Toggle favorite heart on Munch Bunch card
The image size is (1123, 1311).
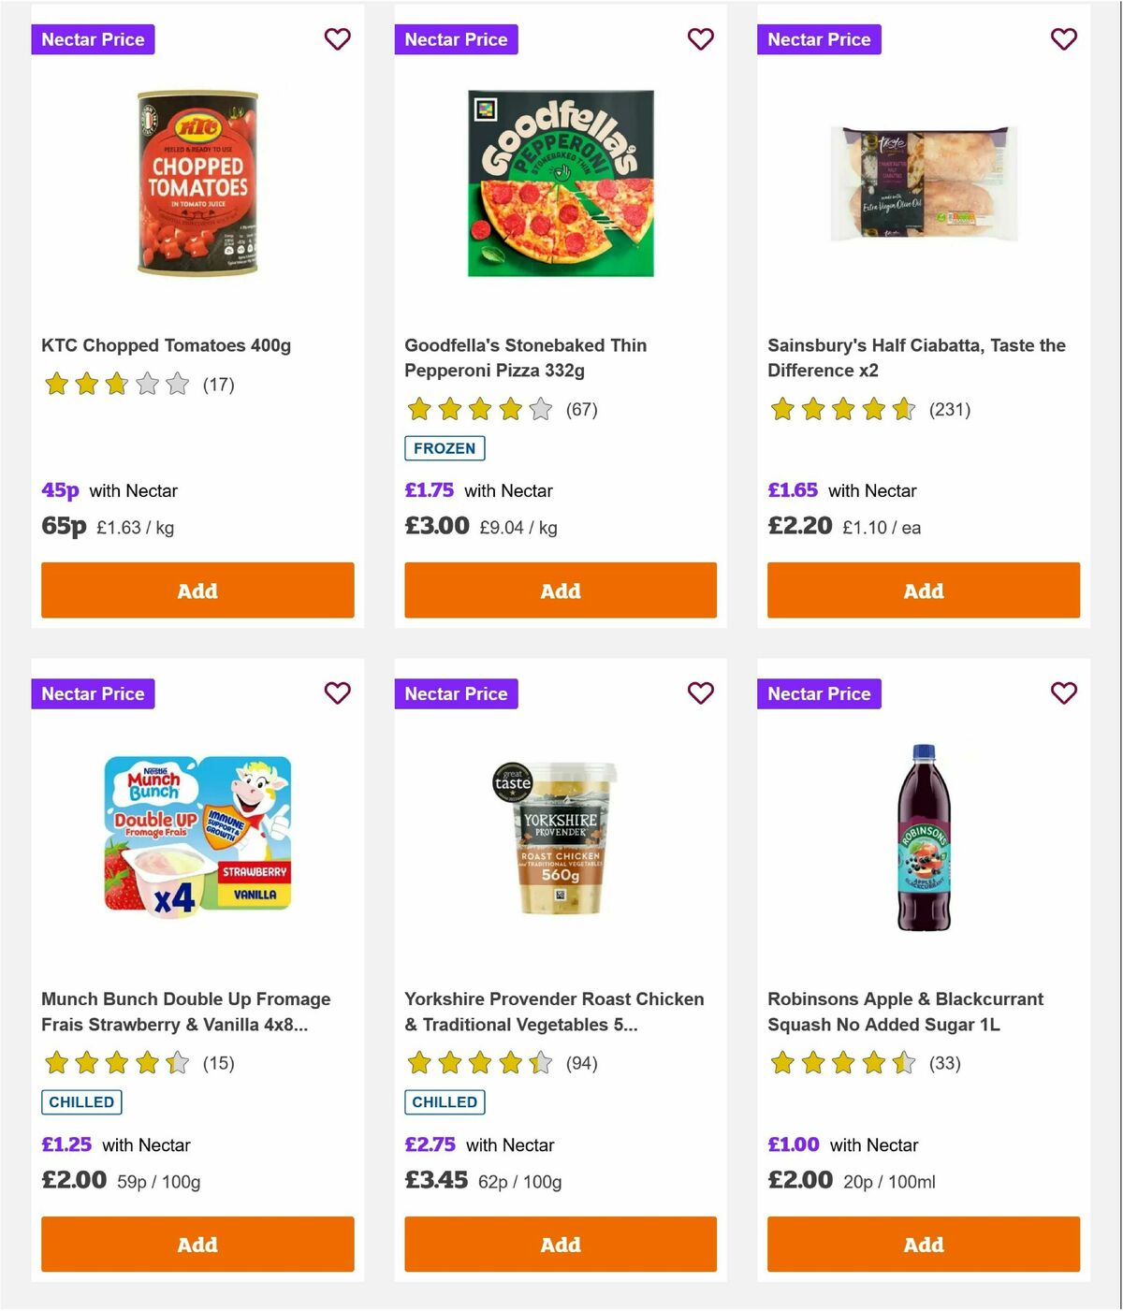click(x=338, y=693)
